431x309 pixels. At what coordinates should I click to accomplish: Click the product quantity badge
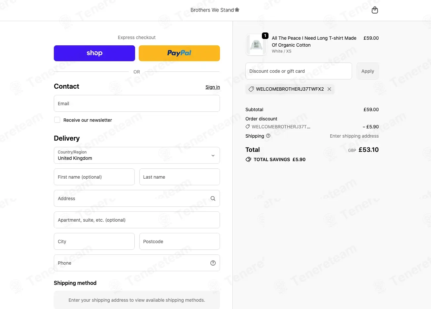point(265,36)
